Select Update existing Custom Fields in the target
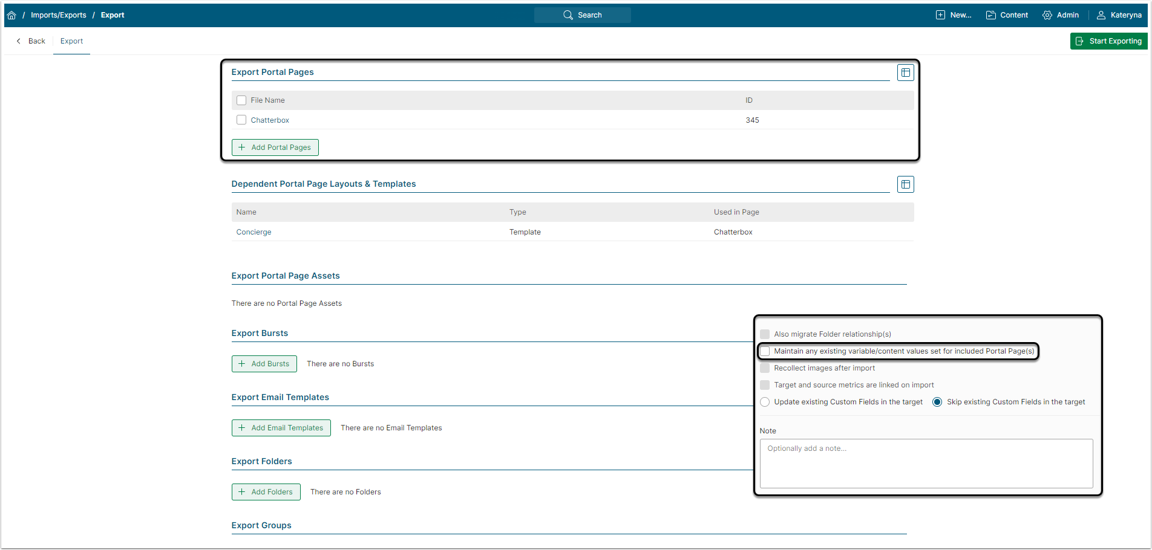The image size is (1152, 550). [x=765, y=402]
